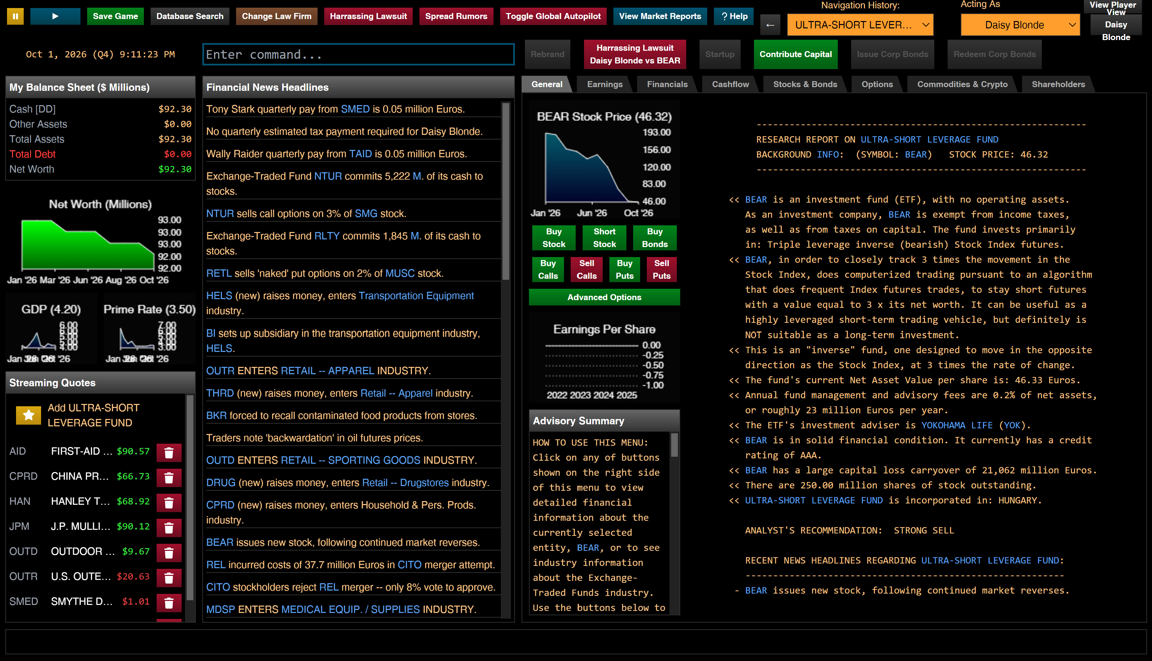Buy Stock in BEAR
The width and height of the screenshot is (1152, 661).
(x=554, y=237)
